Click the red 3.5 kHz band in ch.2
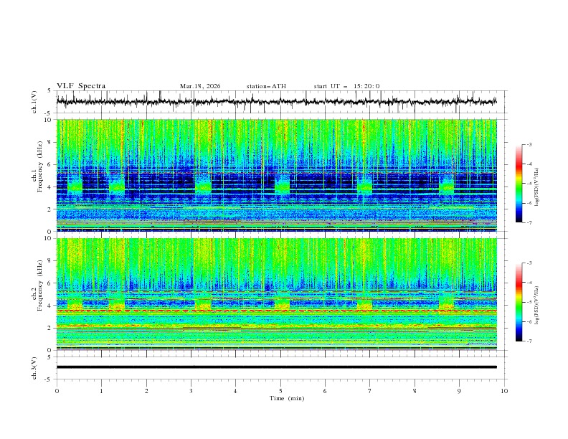The image size is (568, 439). [276, 311]
